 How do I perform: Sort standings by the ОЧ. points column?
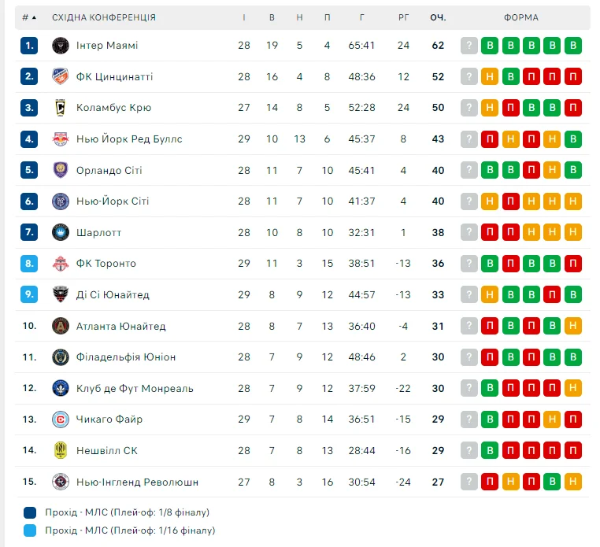(x=438, y=17)
